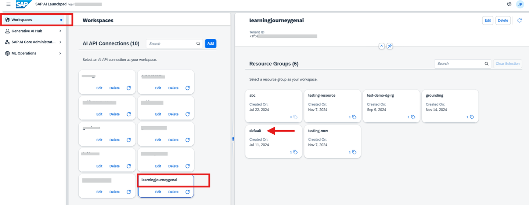
Task: Click the search icon in Resource Groups
Action: [487, 64]
